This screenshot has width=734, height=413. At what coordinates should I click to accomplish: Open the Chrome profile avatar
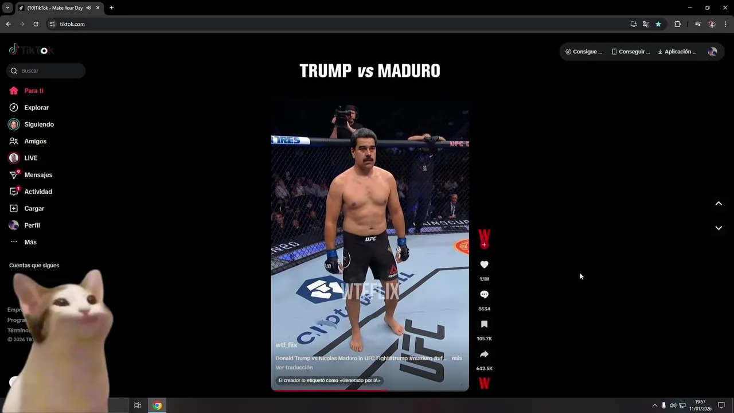click(x=712, y=24)
